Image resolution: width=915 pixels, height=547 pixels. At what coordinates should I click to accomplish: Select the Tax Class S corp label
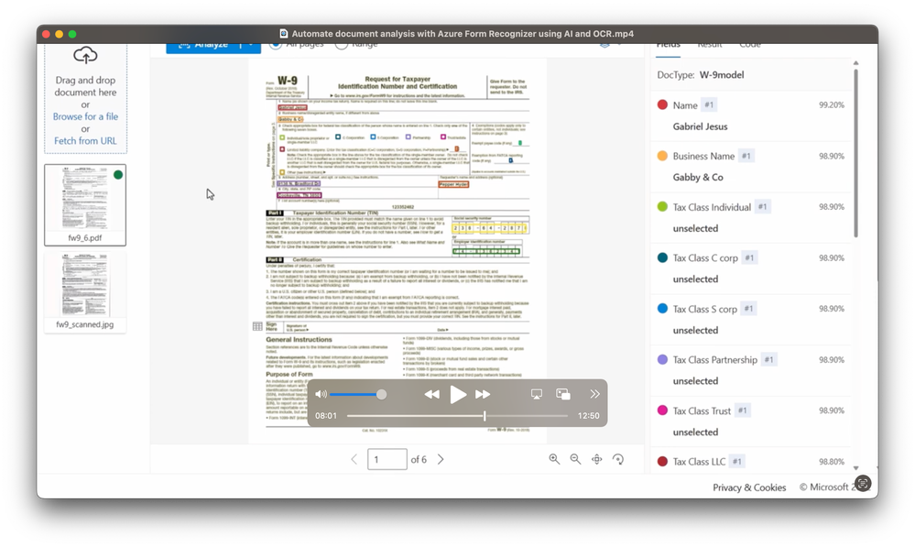[705, 309]
